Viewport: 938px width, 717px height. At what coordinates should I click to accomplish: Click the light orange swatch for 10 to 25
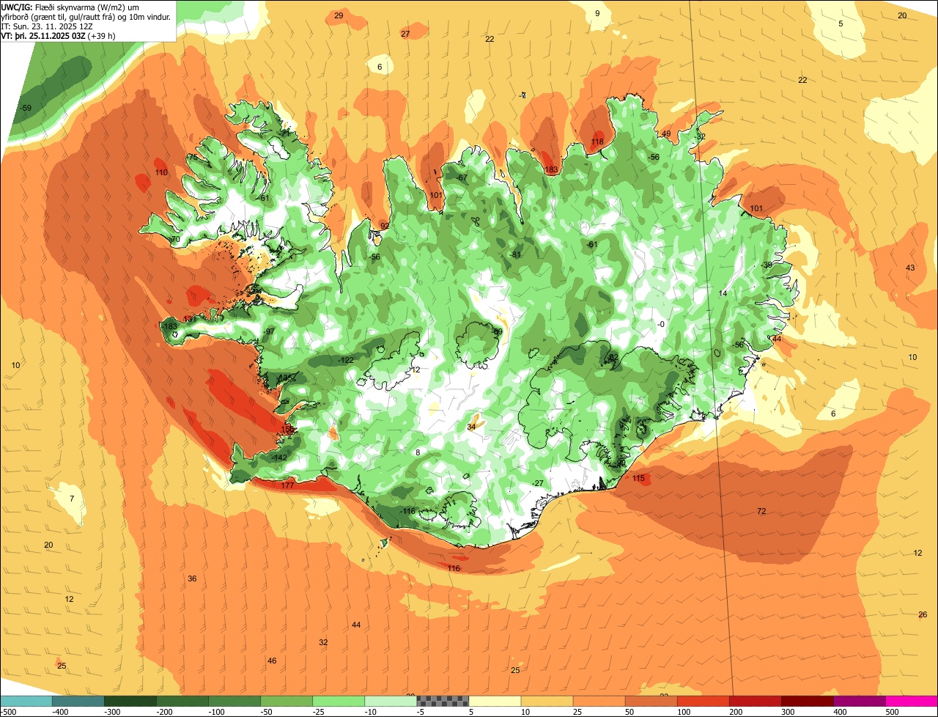point(547,701)
